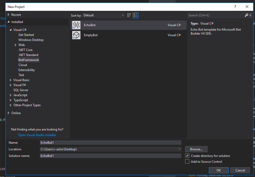Click the Browse button
The image size is (255, 177).
coord(196,149)
